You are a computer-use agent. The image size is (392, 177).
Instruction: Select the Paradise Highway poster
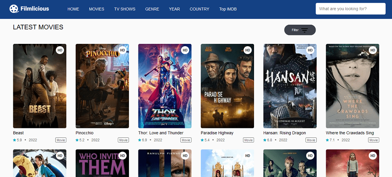227,86
